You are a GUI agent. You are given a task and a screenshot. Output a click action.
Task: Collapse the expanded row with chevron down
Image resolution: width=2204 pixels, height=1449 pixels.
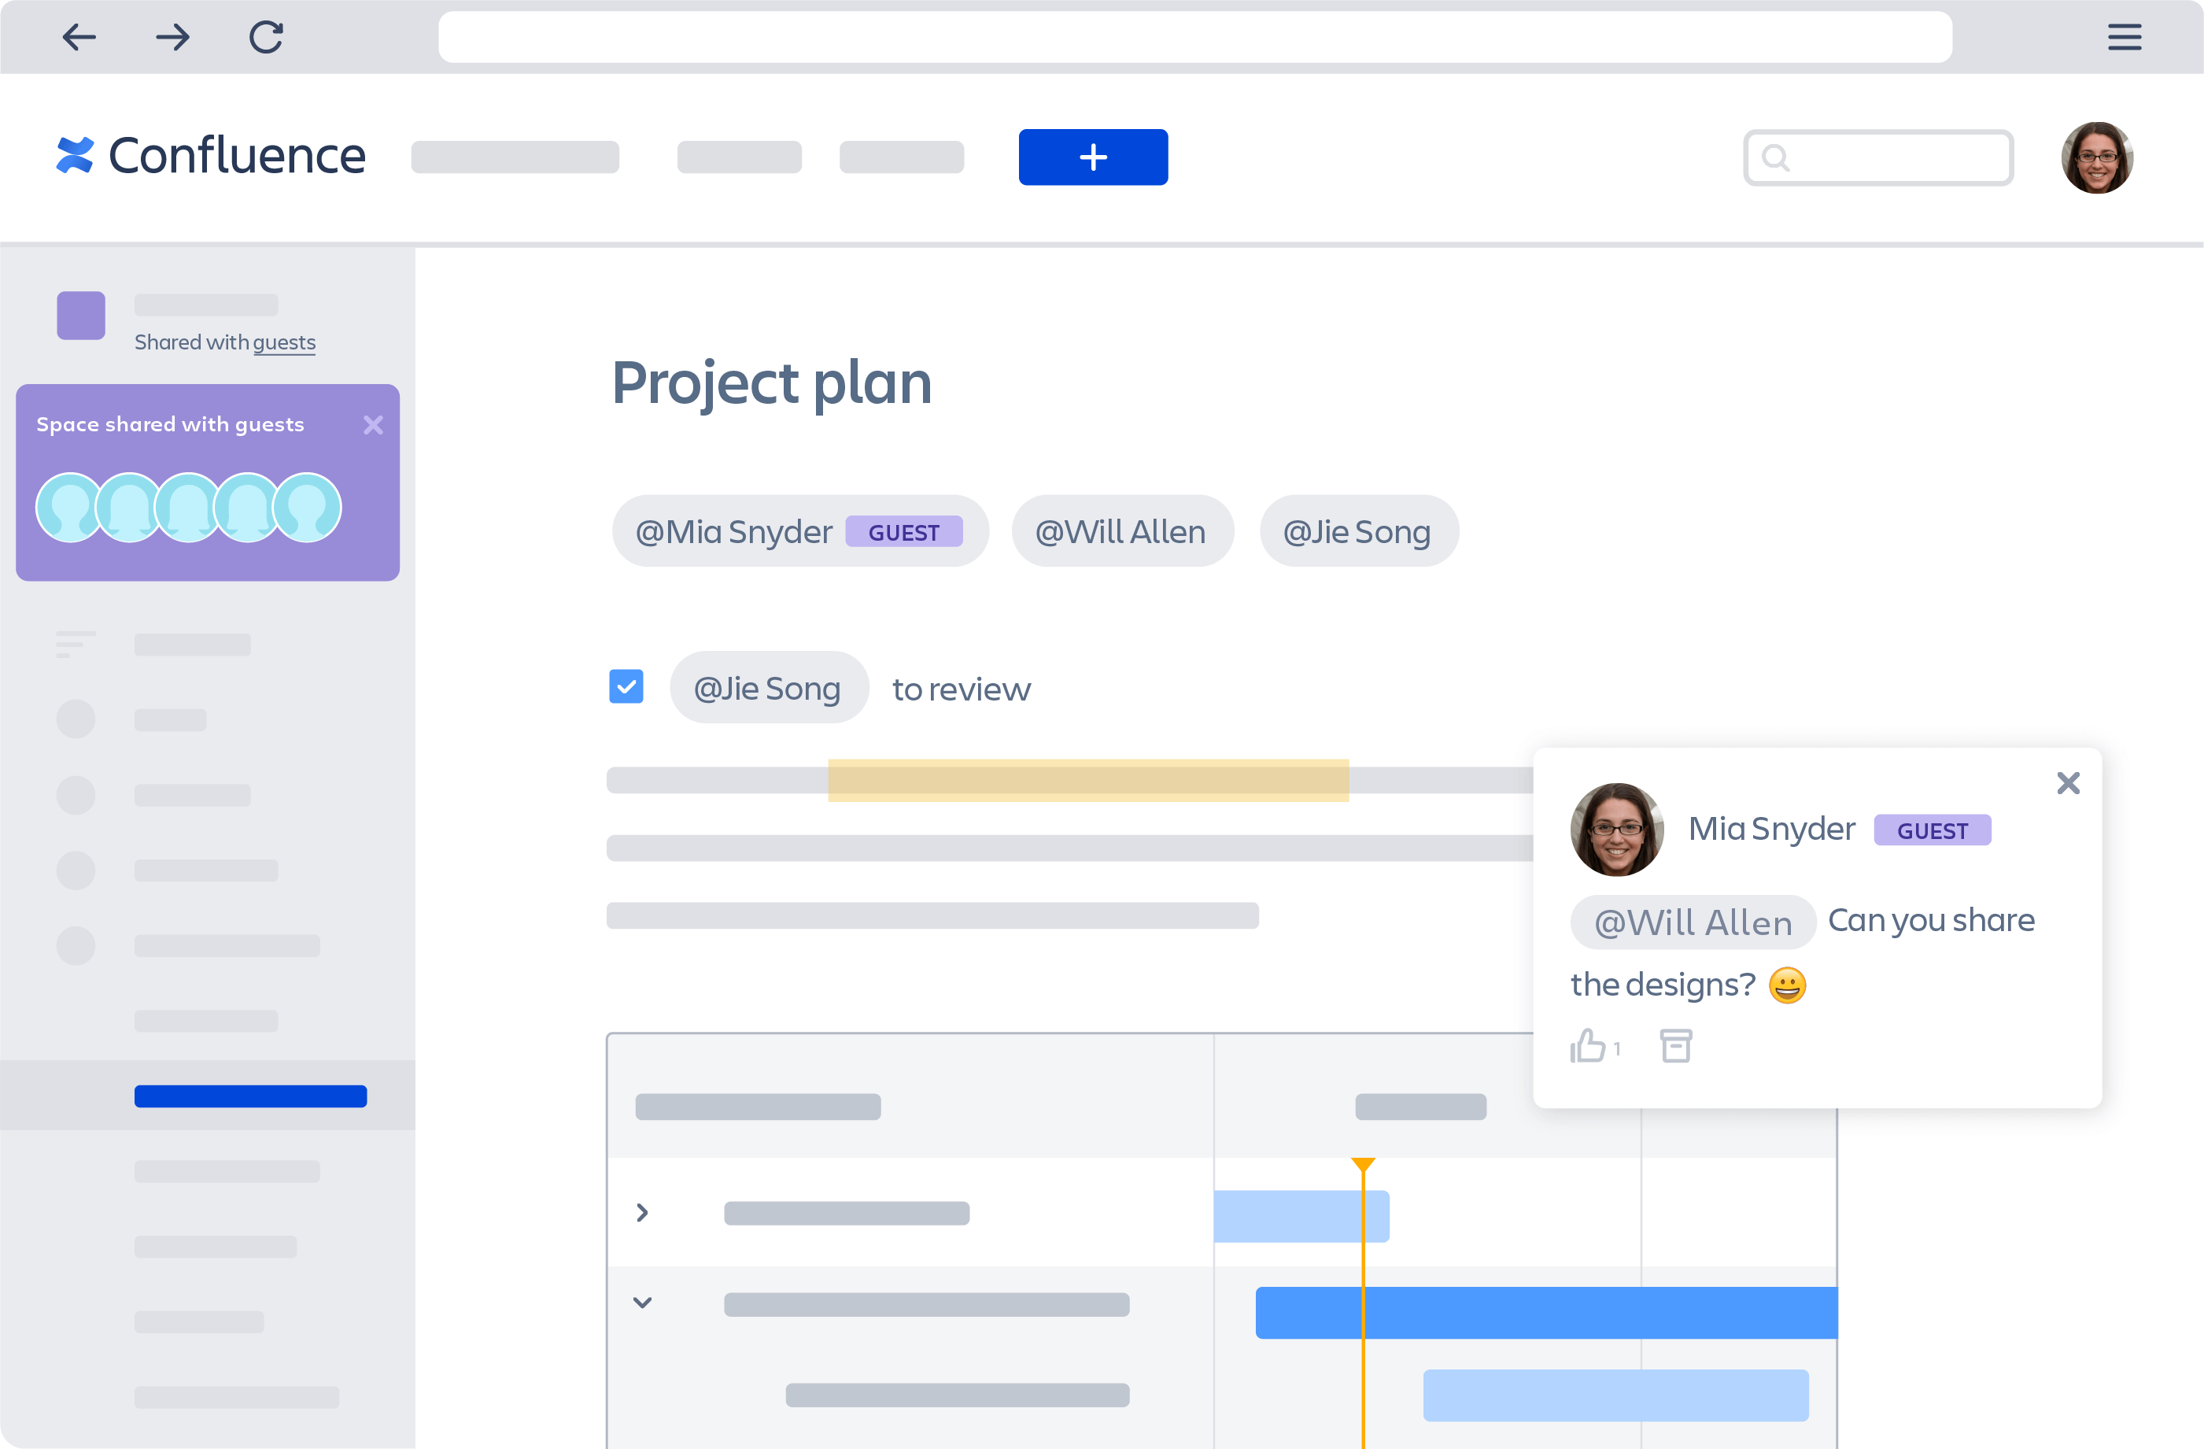(642, 1302)
